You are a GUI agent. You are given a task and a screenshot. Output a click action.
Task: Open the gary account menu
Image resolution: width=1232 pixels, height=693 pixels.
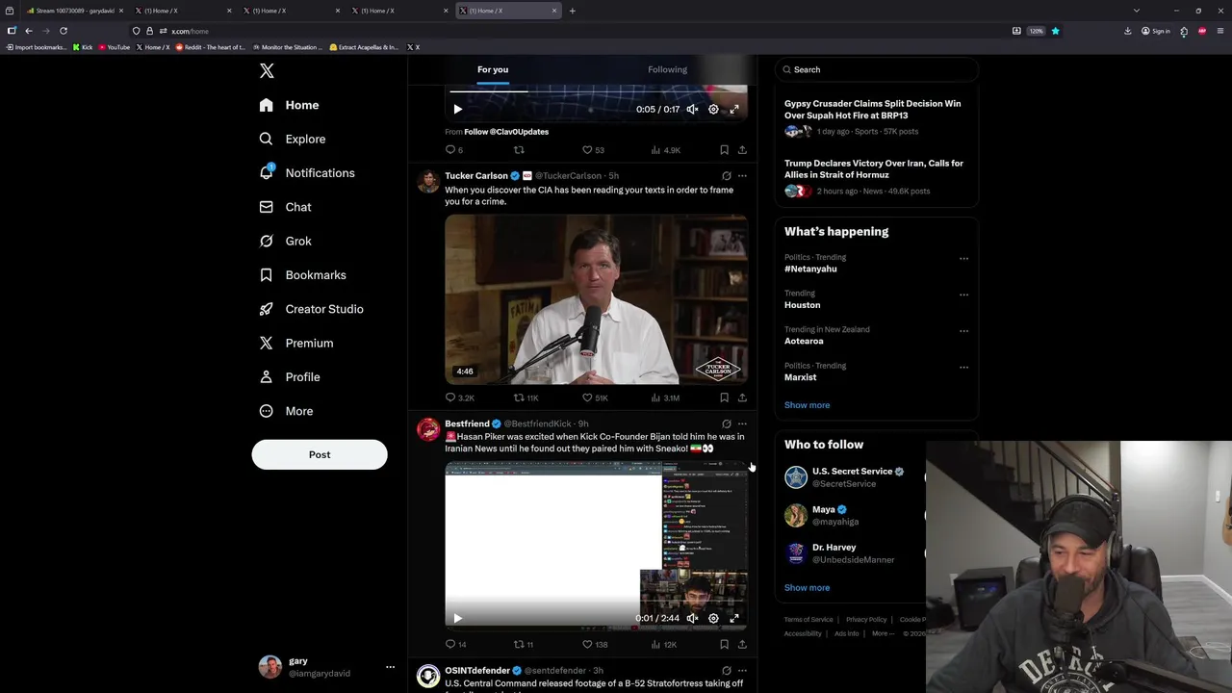coord(327,667)
